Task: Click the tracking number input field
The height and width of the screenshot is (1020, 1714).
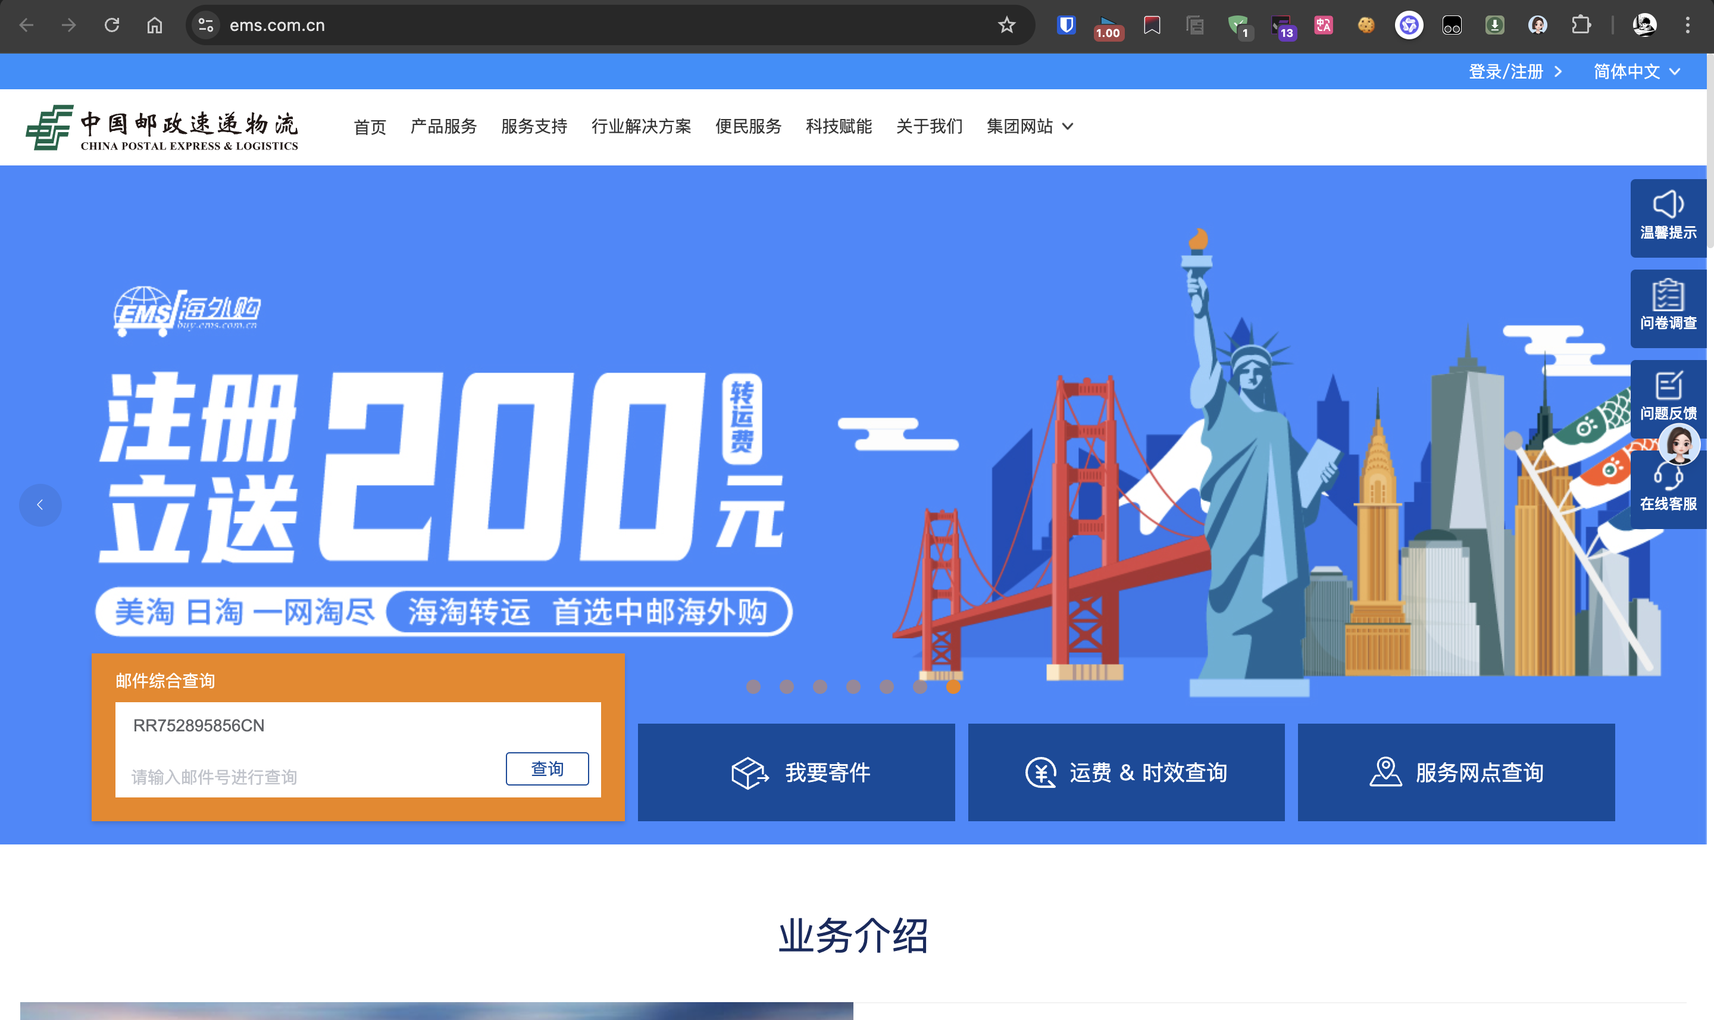Action: point(357,749)
